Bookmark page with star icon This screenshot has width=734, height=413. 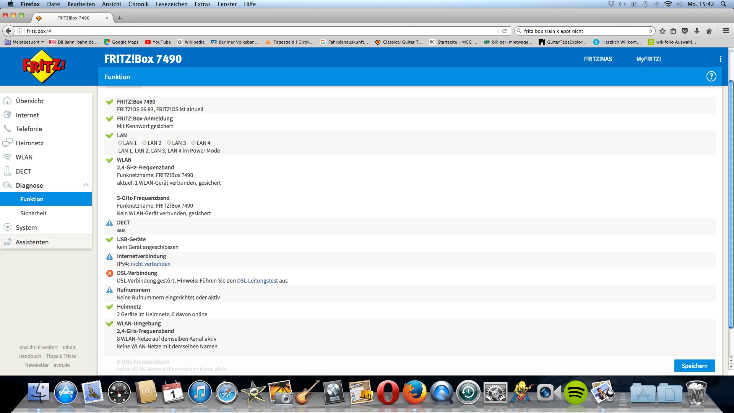(x=663, y=31)
